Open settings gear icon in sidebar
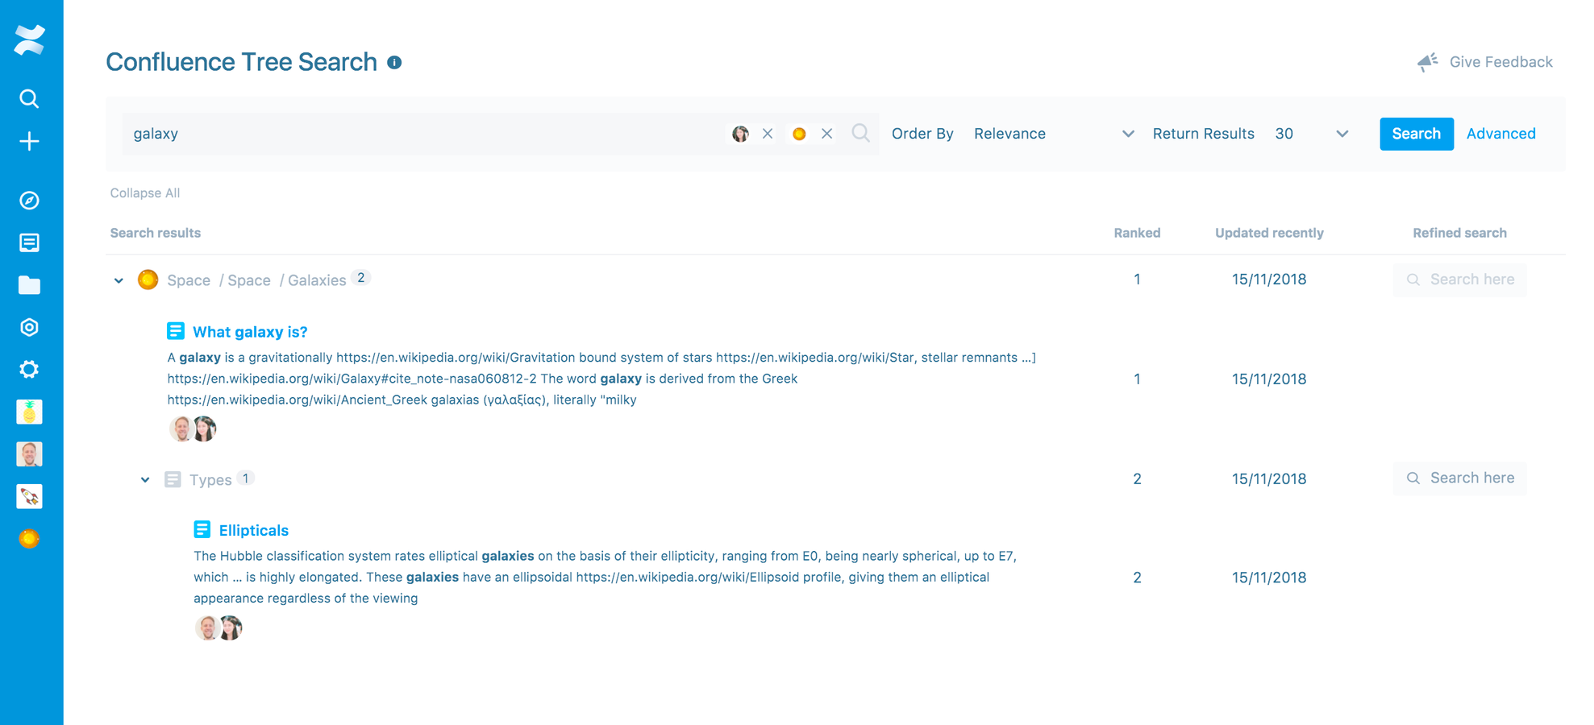This screenshot has width=1594, height=725. [29, 370]
